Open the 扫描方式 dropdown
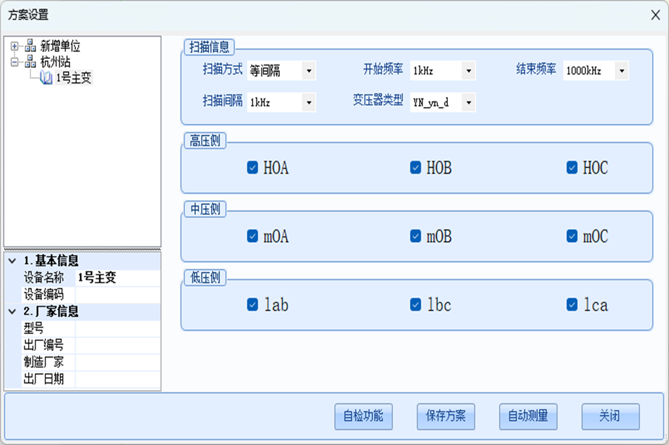669x445 pixels. (308, 71)
